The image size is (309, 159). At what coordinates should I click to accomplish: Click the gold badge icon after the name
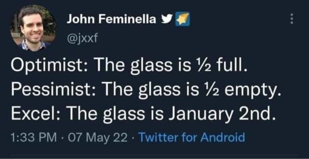pos(183,19)
